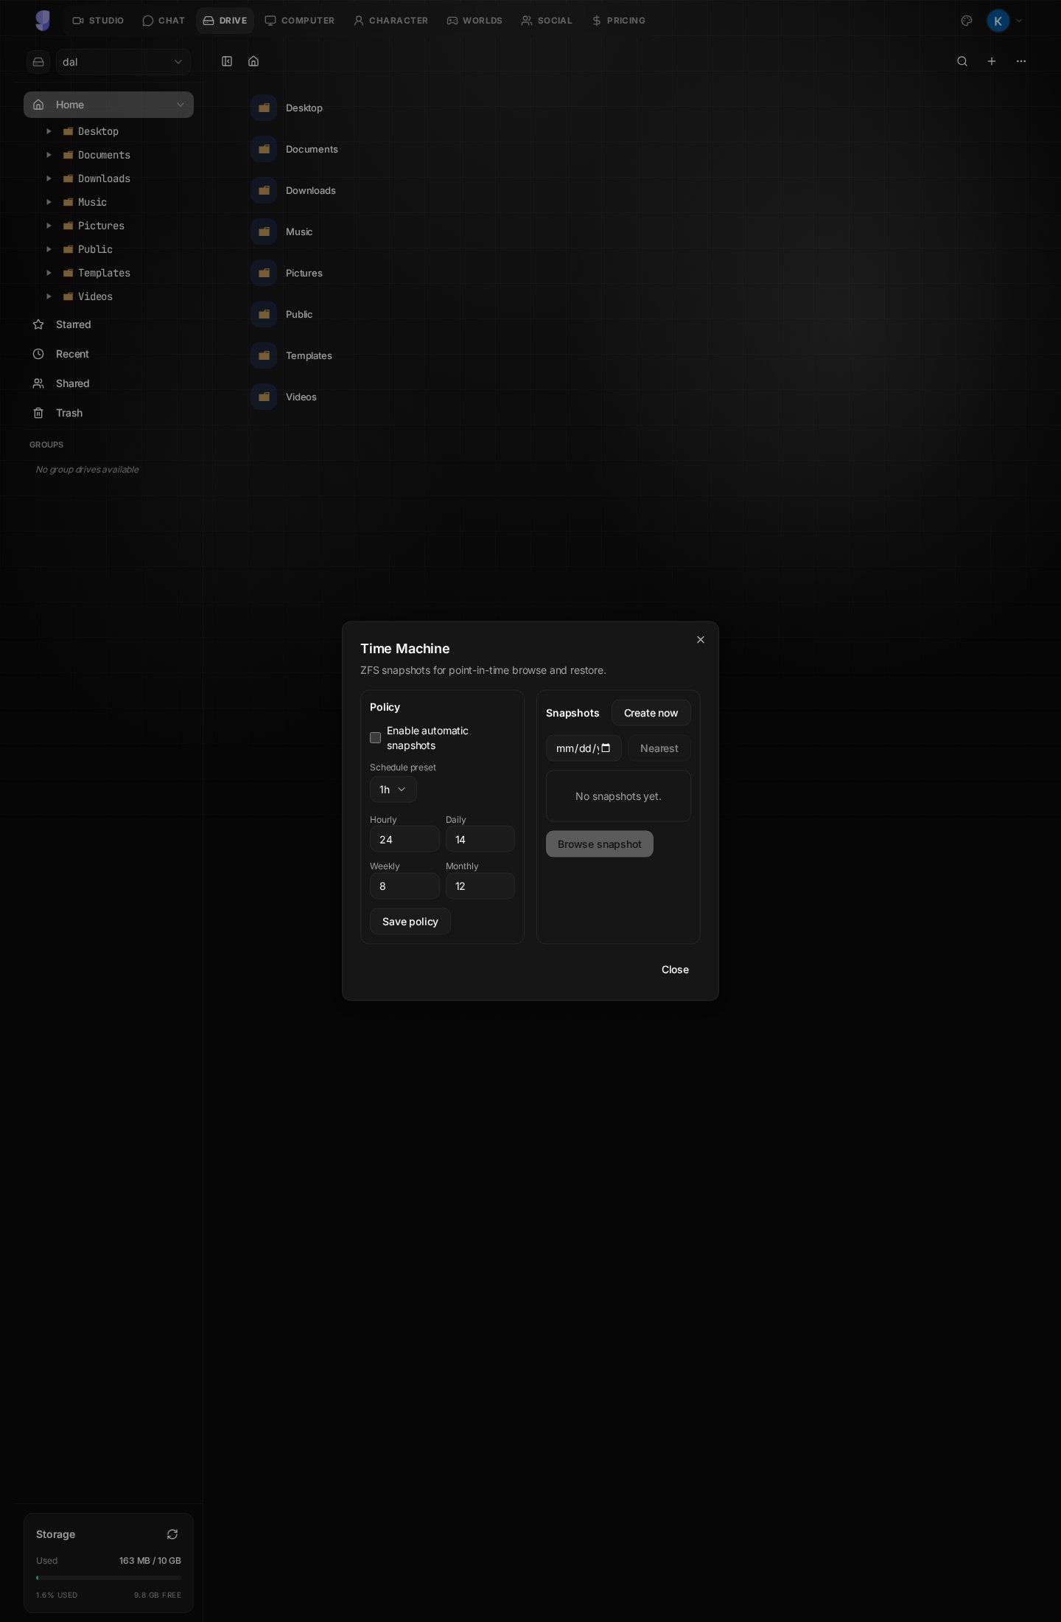Click the storage refresh icon
Screen dimensions: 1061x1622
pyautogui.click(x=172, y=1534)
